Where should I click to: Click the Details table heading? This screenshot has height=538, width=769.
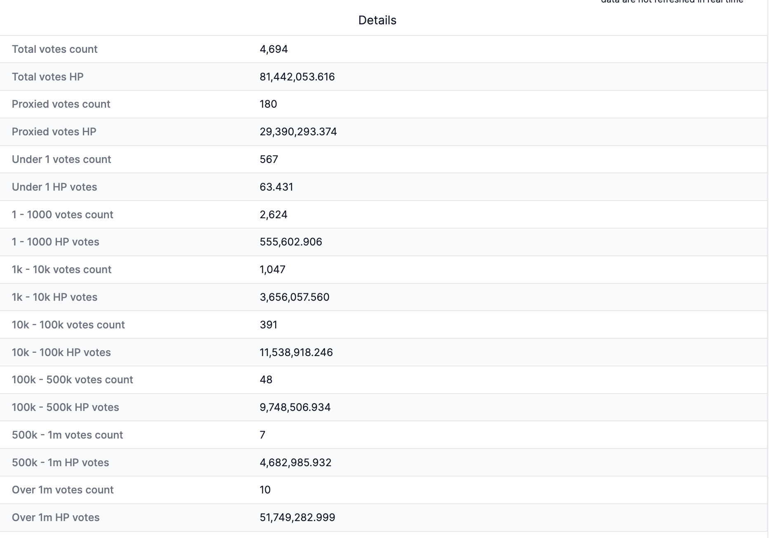(377, 20)
